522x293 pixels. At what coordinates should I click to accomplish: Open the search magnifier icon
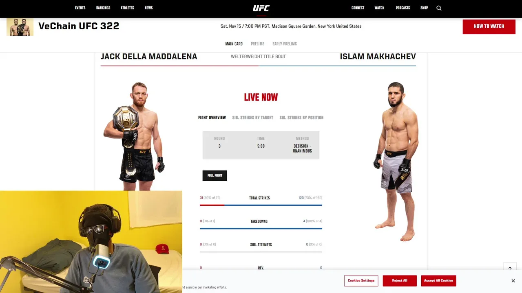point(439,8)
